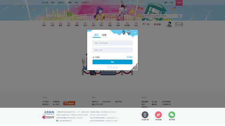Focus the phone number or email input field
Viewport: 225px width, 126px height.
point(112,43)
